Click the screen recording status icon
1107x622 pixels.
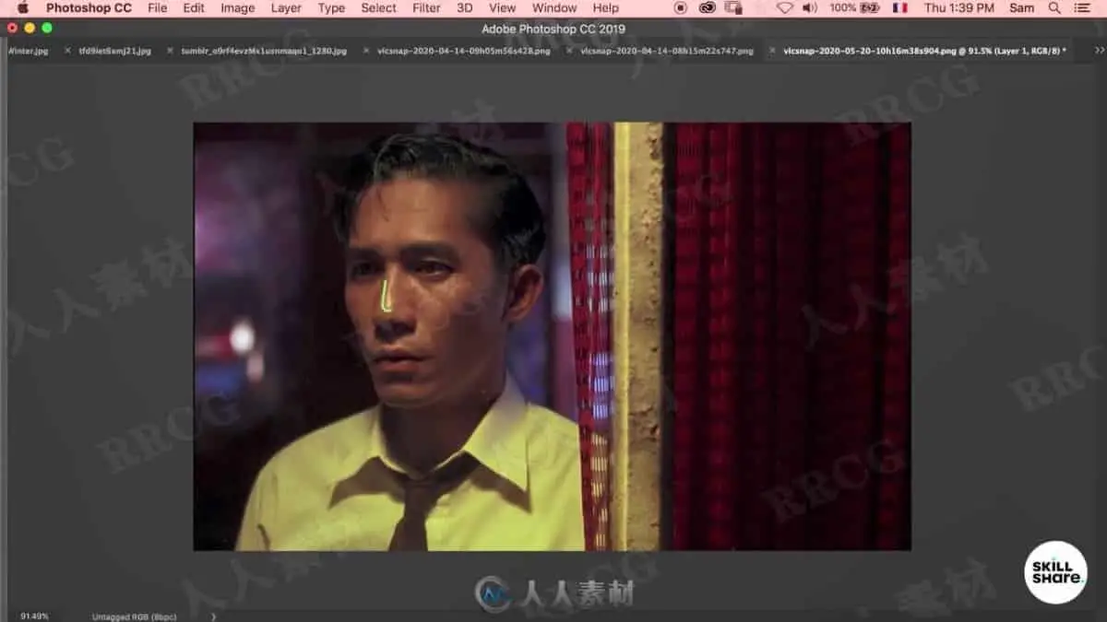click(681, 7)
